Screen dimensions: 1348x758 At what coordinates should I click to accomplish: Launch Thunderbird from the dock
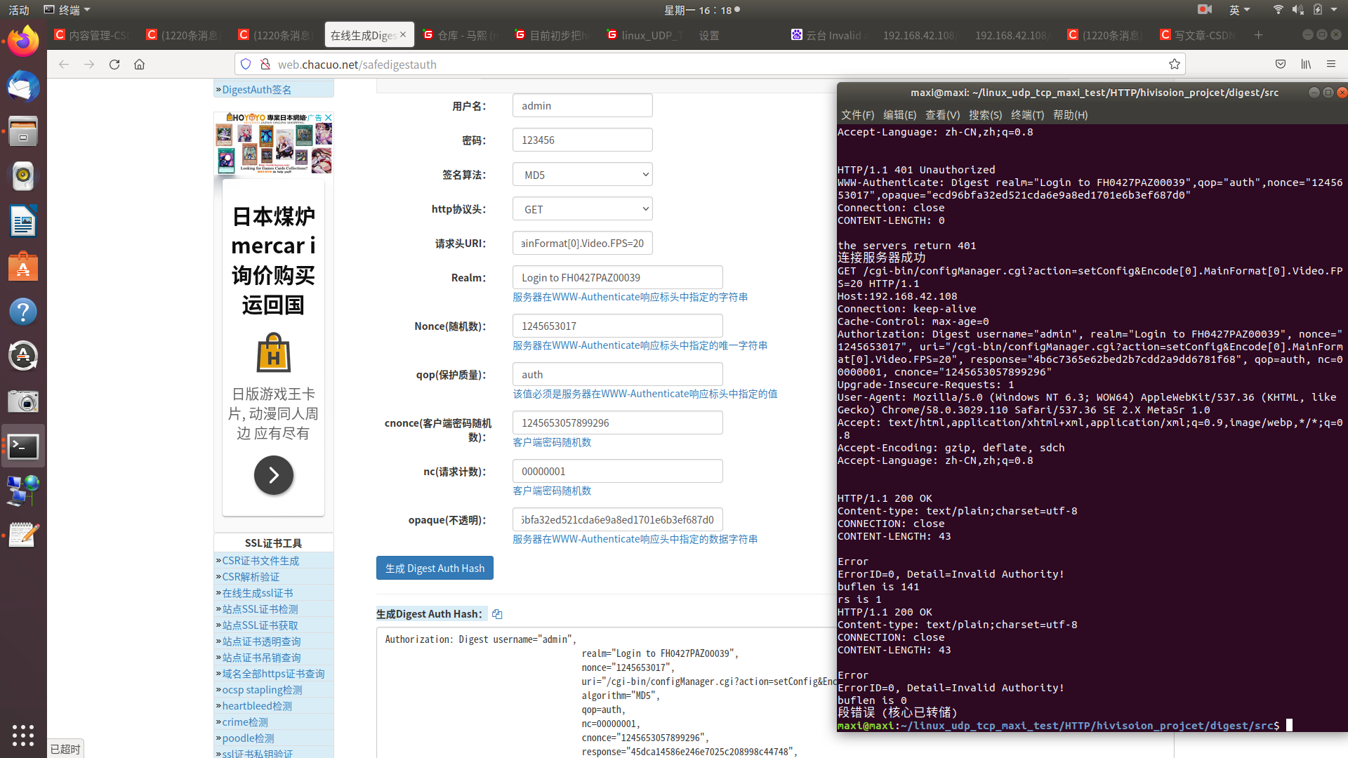[x=23, y=87]
